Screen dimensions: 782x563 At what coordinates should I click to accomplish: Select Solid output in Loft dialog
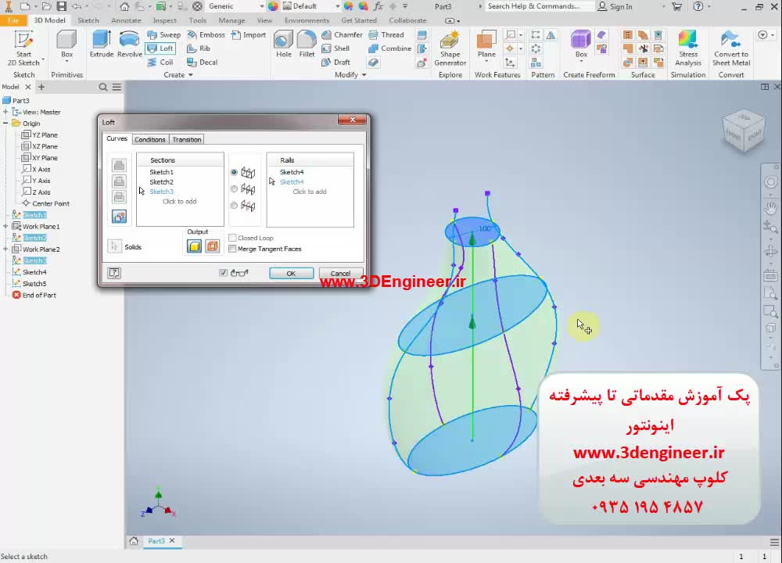(195, 246)
